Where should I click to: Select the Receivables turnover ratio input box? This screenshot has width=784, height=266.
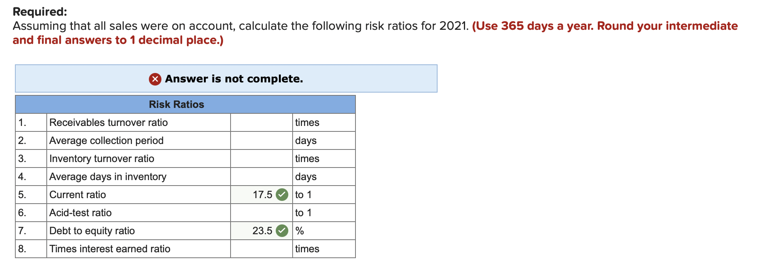pyautogui.click(x=260, y=122)
